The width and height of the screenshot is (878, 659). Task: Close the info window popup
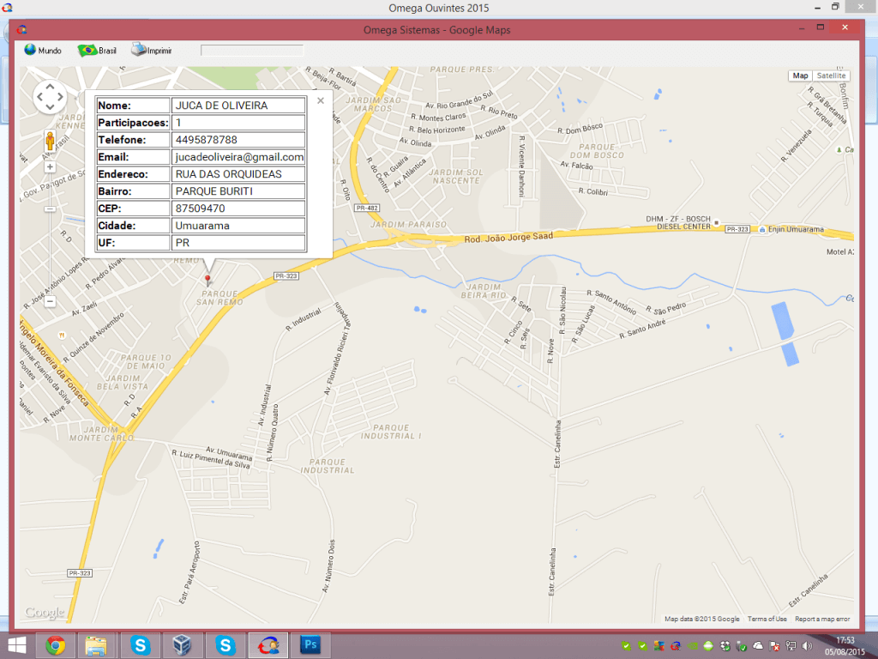click(321, 101)
